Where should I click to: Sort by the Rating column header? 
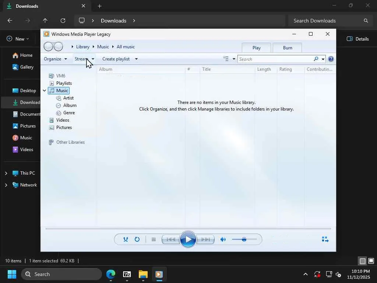tap(291, 69)
